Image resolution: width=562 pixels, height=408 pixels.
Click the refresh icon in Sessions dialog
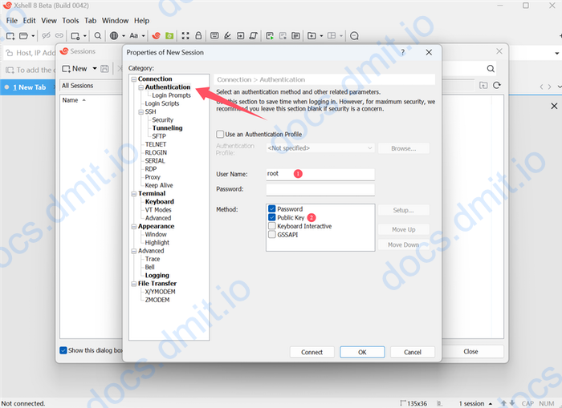tap(497, 86)
